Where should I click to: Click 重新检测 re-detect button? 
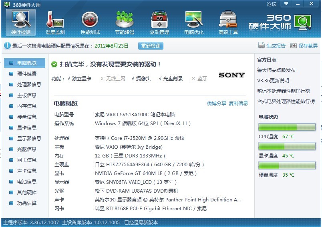(x=151, y=46)
